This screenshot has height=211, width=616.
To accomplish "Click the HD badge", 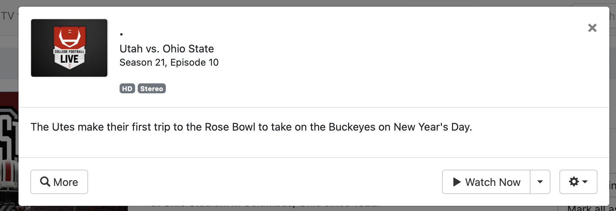I will 127,89.
